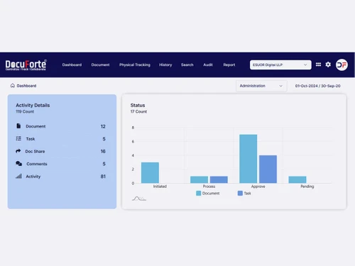Expand the ESUOR Digital LLP company dropdown
The image size is (355, 266).
pos(280,65)
